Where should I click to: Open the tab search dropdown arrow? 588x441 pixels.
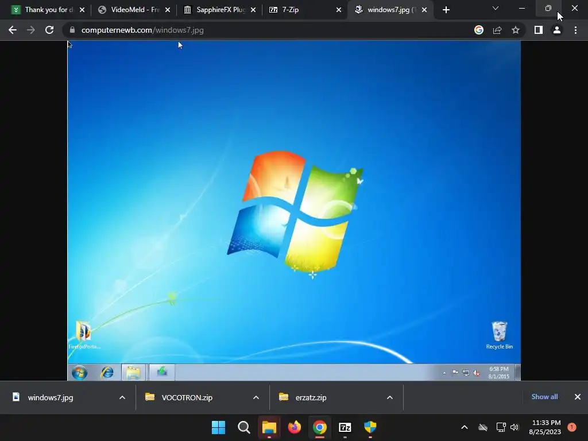coord(496,8)
